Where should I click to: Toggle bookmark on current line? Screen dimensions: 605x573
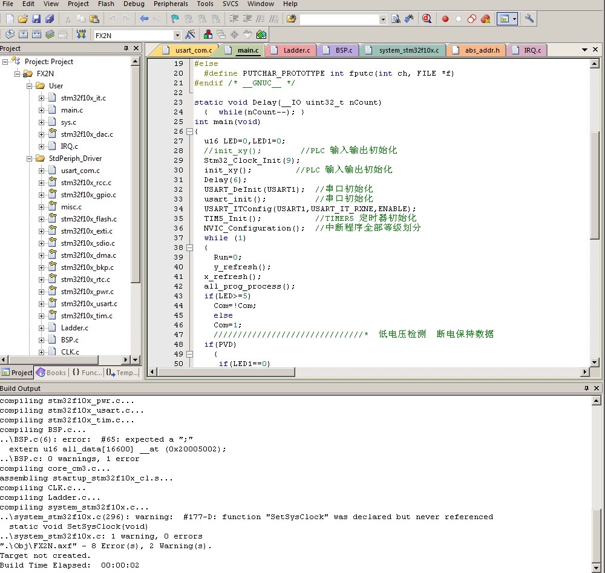point(175,19)
